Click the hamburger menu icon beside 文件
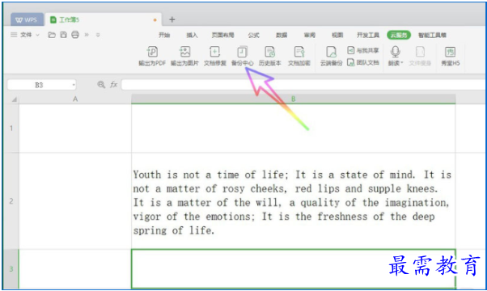The width and height of the screenshot is (487, 291). tap(14, 35)
